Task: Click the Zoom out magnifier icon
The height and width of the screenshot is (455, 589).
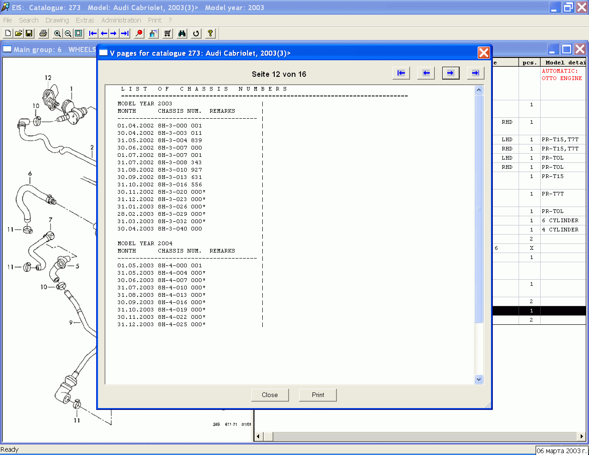Action: 68,33
